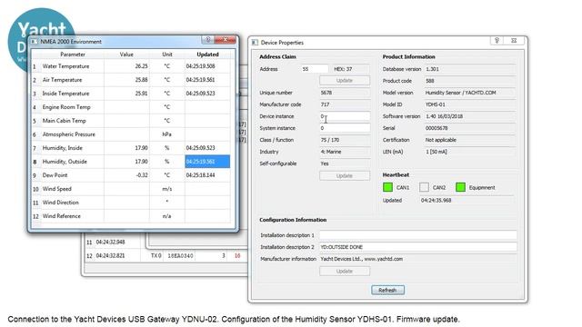Click the Unique number value 5678

click(326, 93)
